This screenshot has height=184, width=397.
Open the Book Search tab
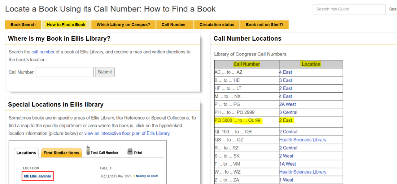[x=23, y=24]
